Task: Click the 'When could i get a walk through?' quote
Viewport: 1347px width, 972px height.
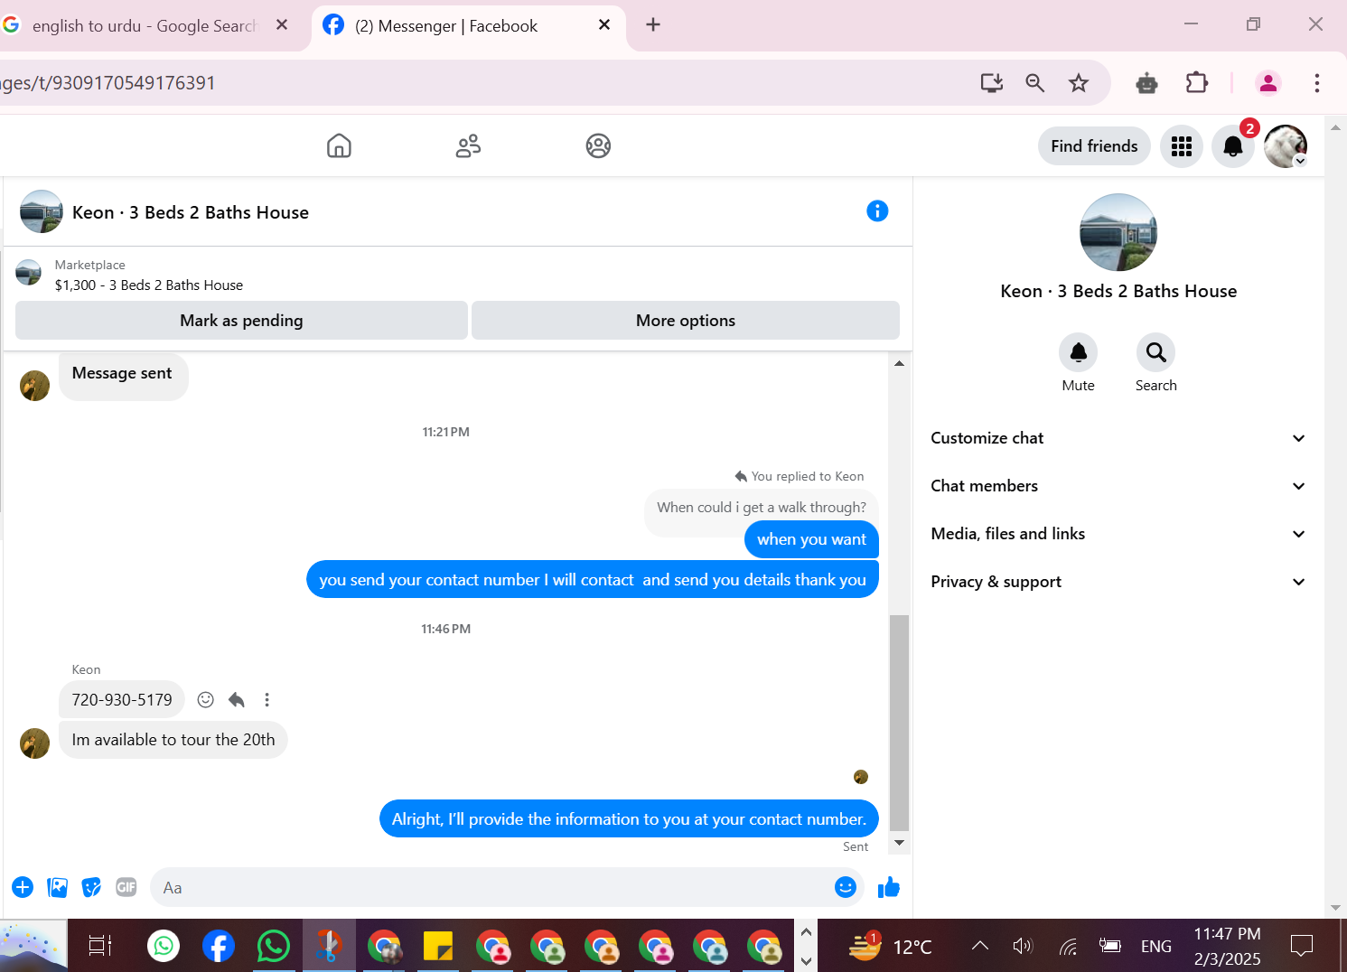Action: click(762, 508)
